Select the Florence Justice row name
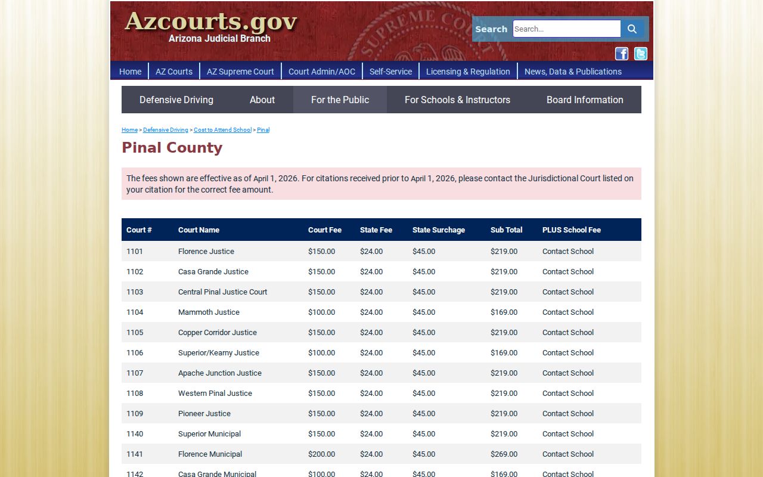This screenshot has height=477, width=763. (x=206, y=252)
